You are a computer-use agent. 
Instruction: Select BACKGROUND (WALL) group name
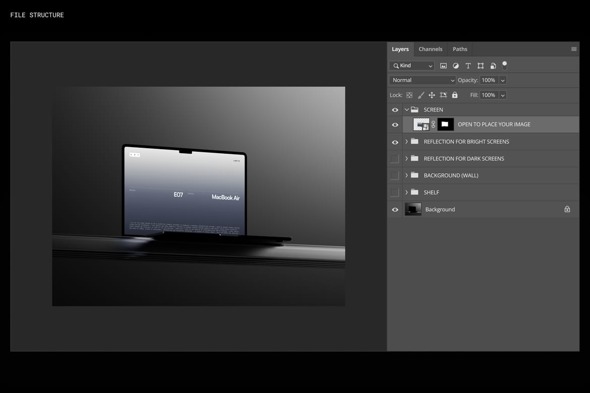(x=451, y=176)
